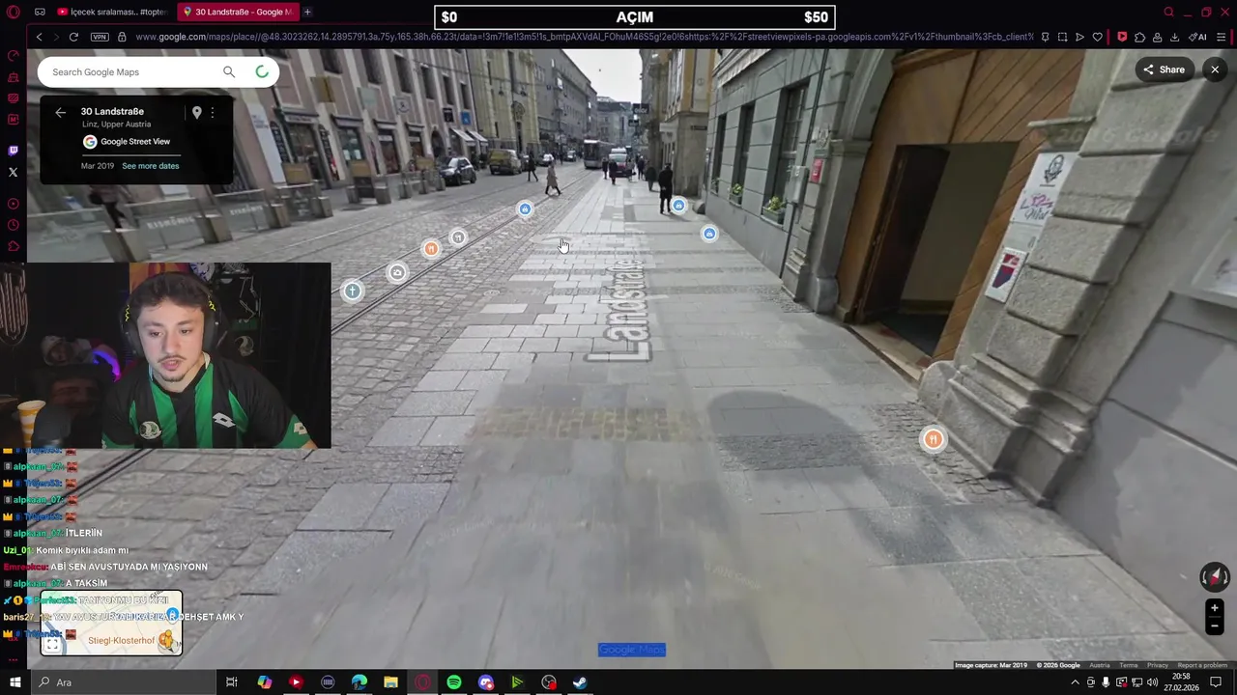Click the gray camera place marker

click(x=396, y=273)
